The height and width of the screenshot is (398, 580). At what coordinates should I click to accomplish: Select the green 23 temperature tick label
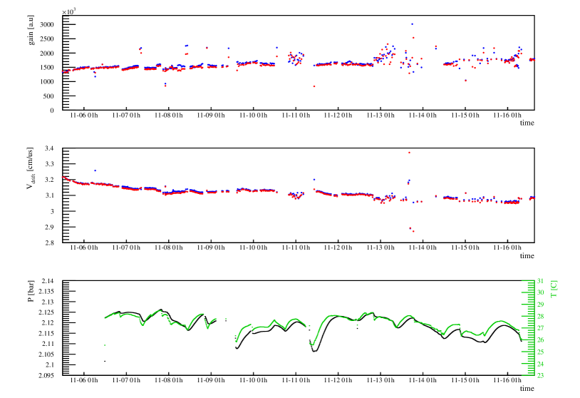(x=540, y=375)
